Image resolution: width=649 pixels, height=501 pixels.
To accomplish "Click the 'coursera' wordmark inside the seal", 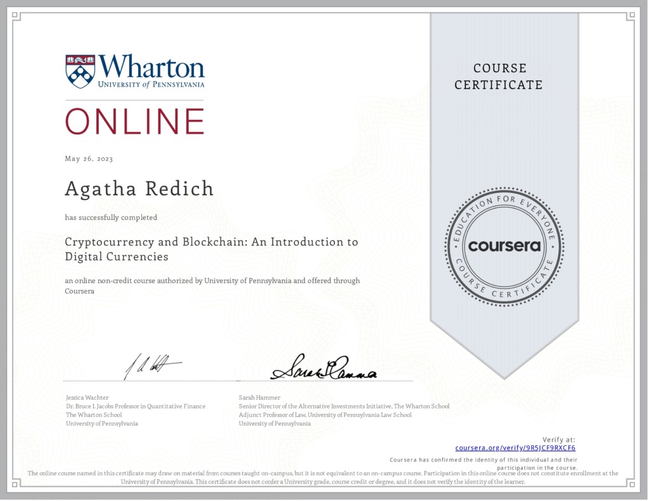I will click(504, 246).
